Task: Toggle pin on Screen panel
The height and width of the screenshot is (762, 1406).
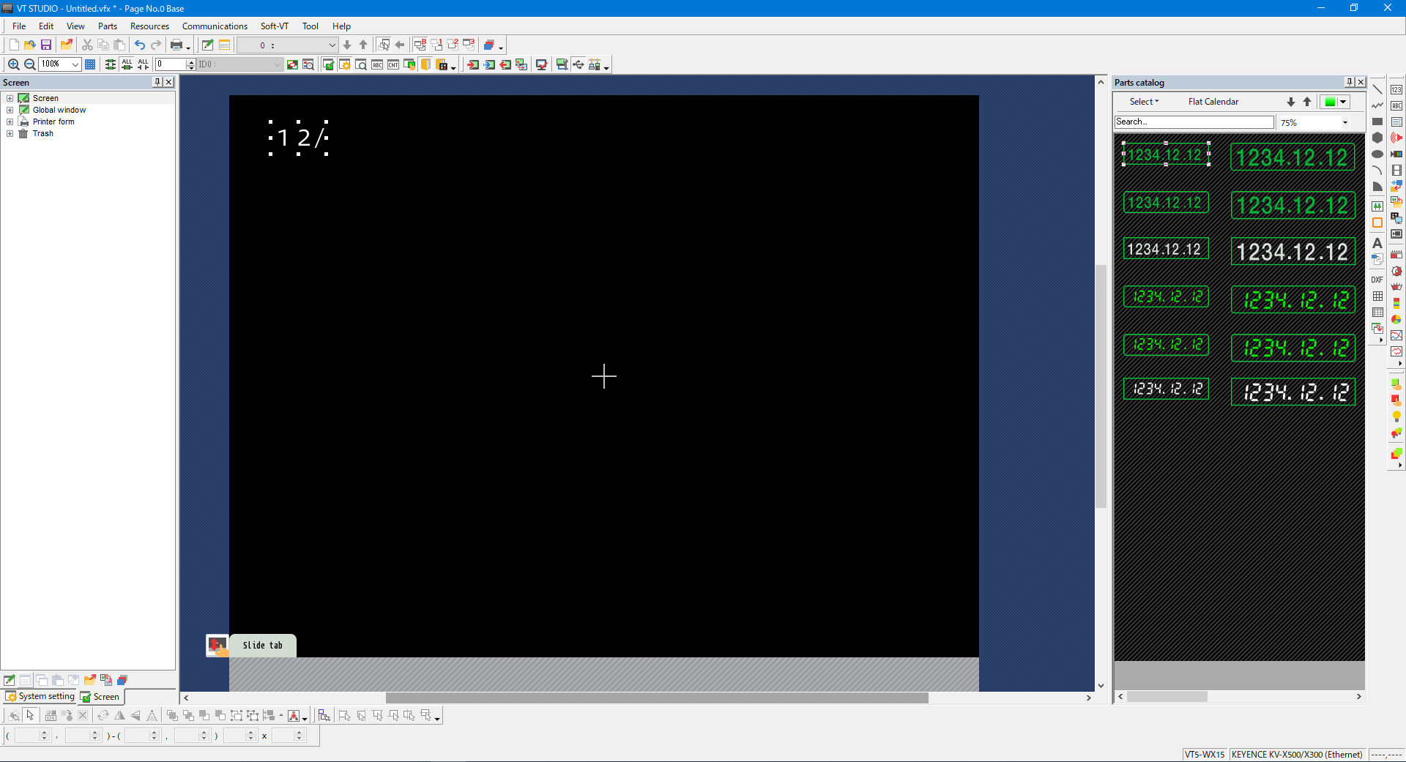Action: coord(157,82)
